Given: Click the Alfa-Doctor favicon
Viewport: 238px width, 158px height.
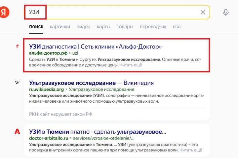Looking at the screenshot, I should pyautogui.click(x=17, y=46).
